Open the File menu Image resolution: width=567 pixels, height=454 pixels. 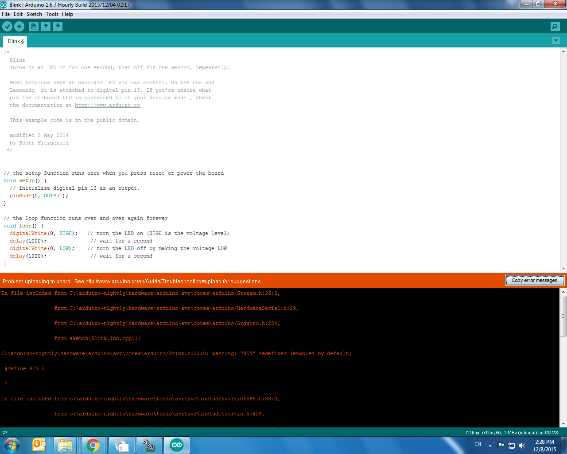pos(6,14)
